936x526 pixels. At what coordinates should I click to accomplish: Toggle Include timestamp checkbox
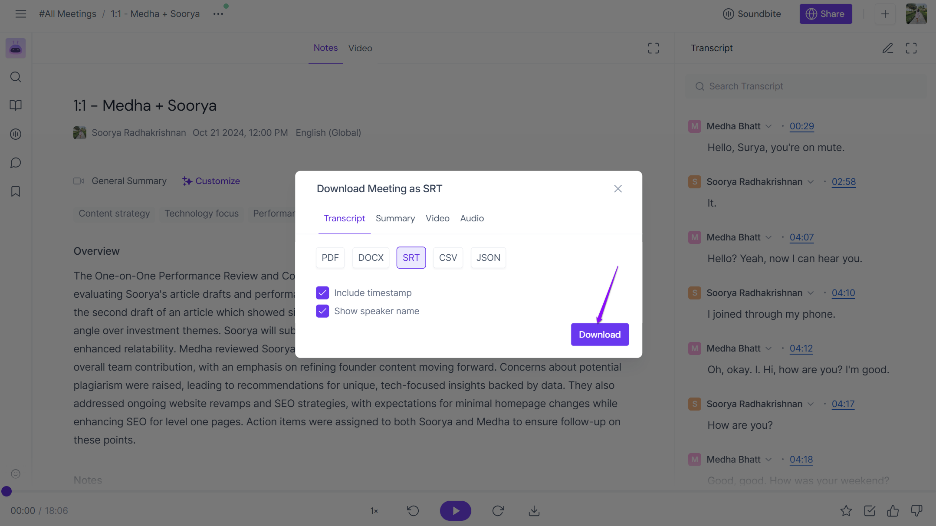tap(322, 292)
